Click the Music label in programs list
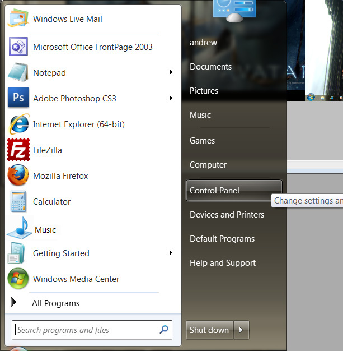The image size is (343, 351). pos(45,230)
